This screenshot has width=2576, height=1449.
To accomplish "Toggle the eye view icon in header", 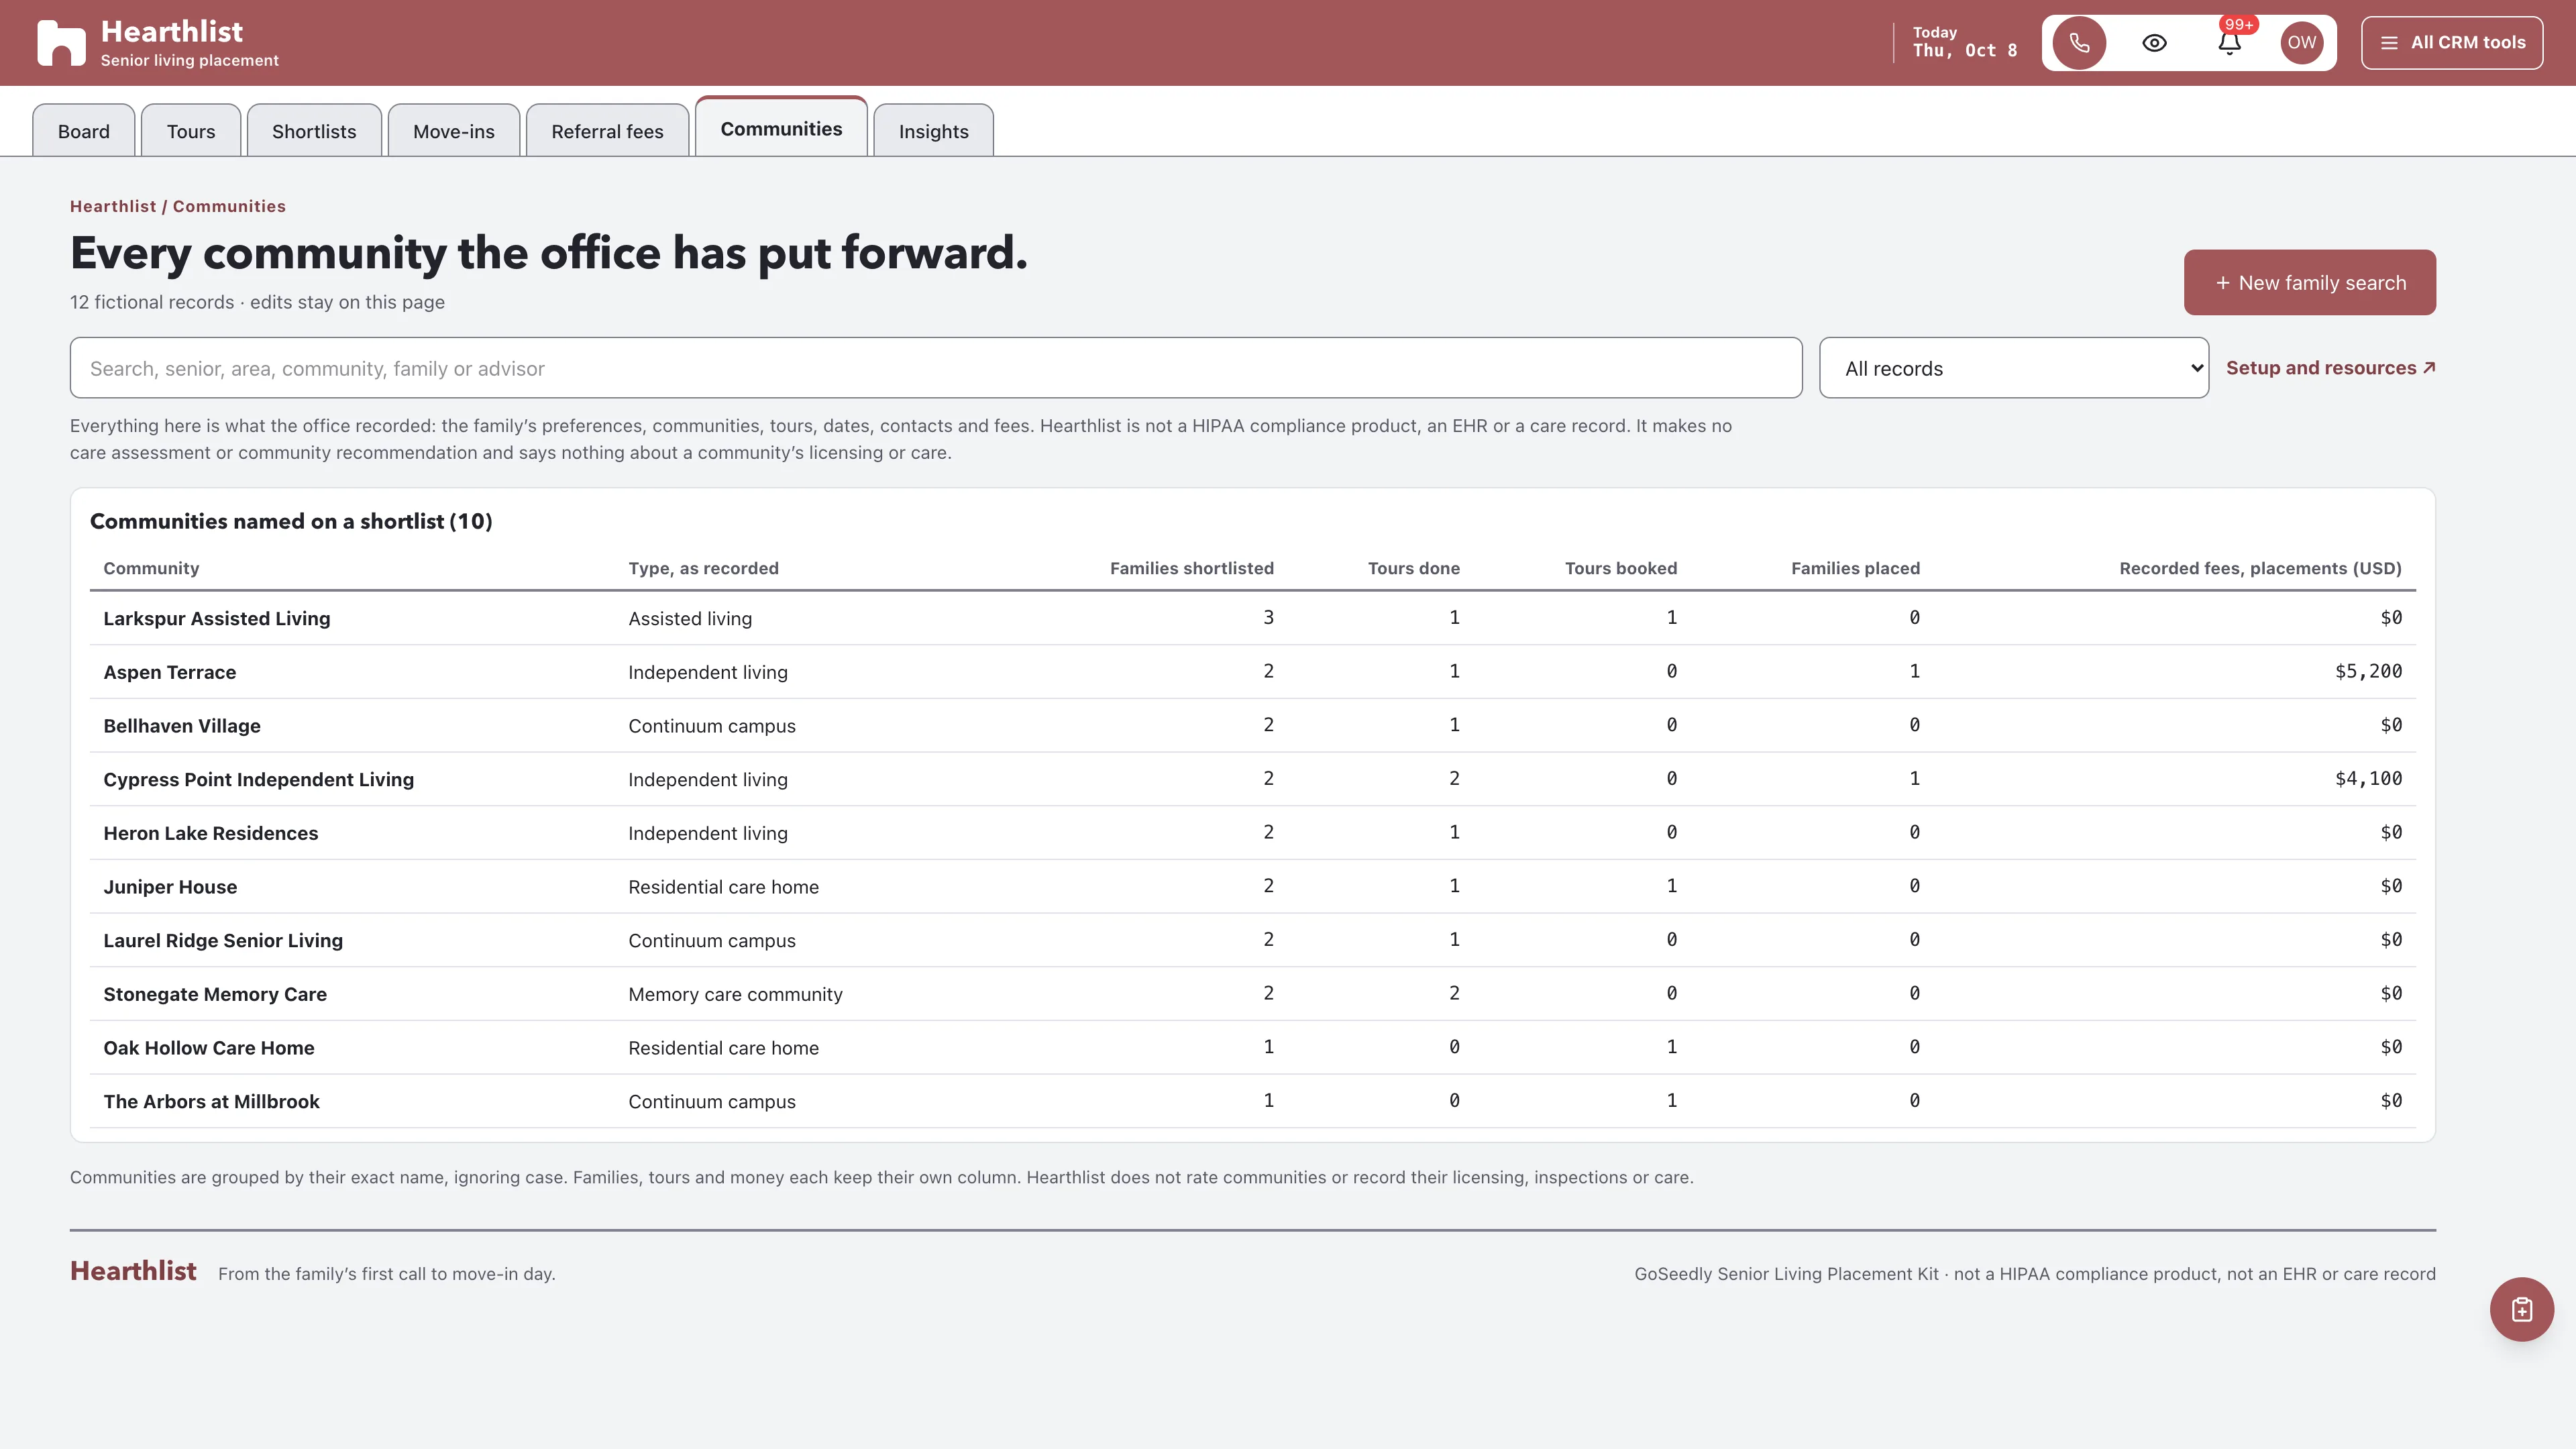I will tap(2154, 43).
